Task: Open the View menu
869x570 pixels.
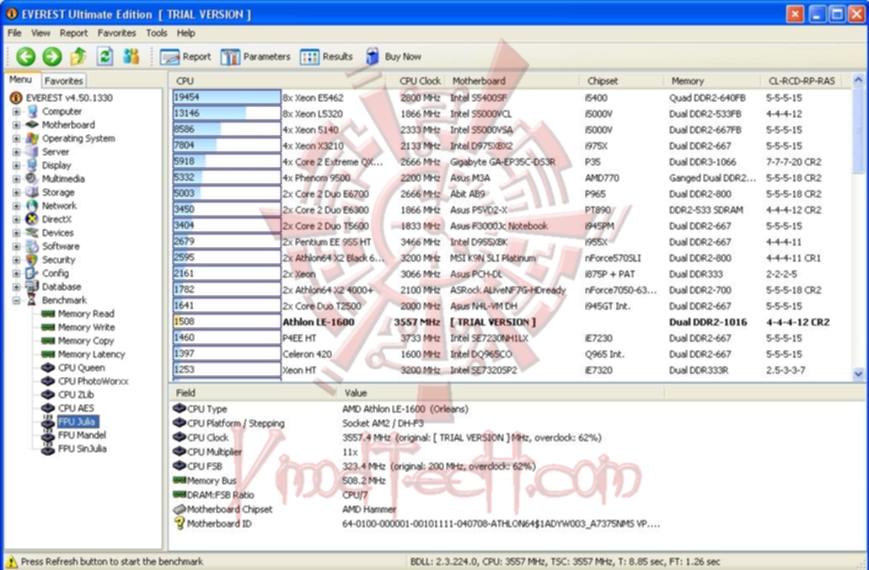Action: click(40, 33)
